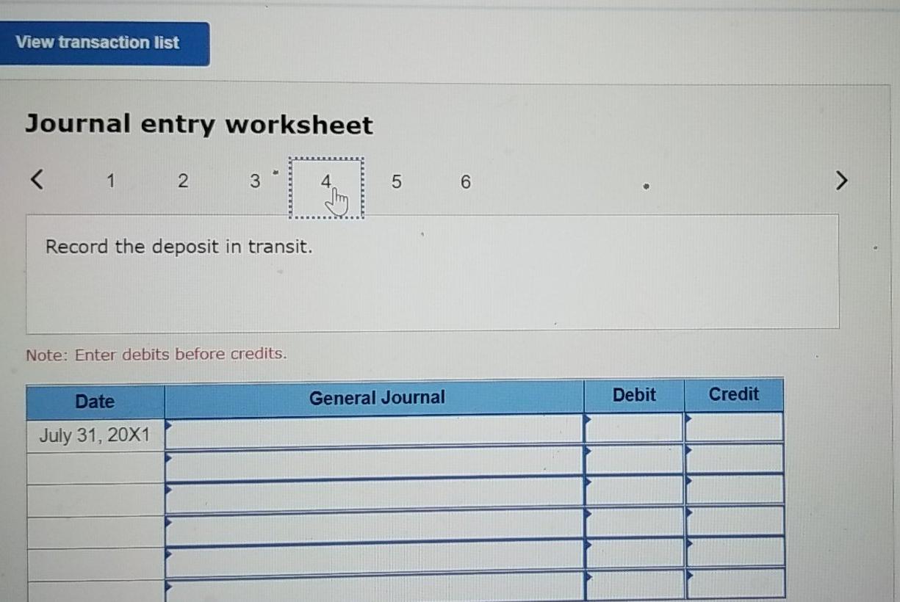Click the Debit field in fifth row
This screenshot has width=900, height=602.
[x=634, y=554]
